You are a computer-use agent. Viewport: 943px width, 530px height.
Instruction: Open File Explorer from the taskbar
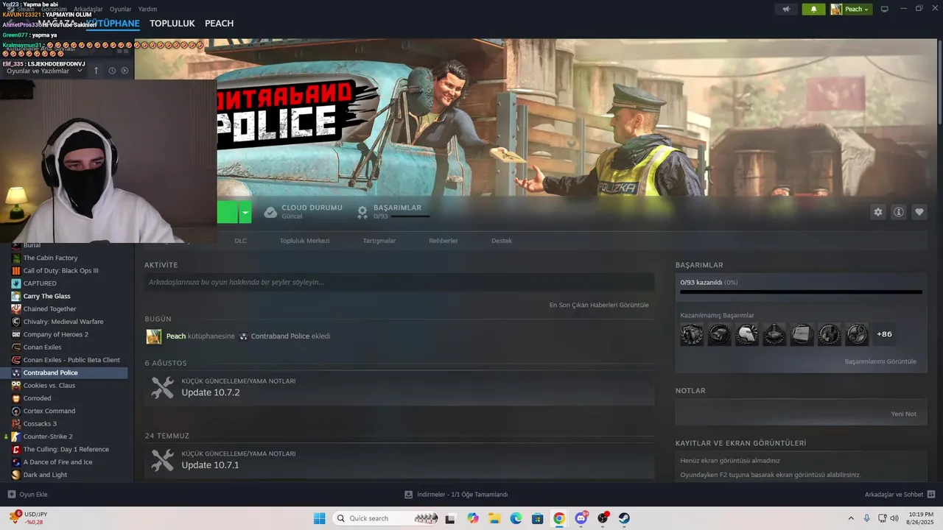point(494,518)
